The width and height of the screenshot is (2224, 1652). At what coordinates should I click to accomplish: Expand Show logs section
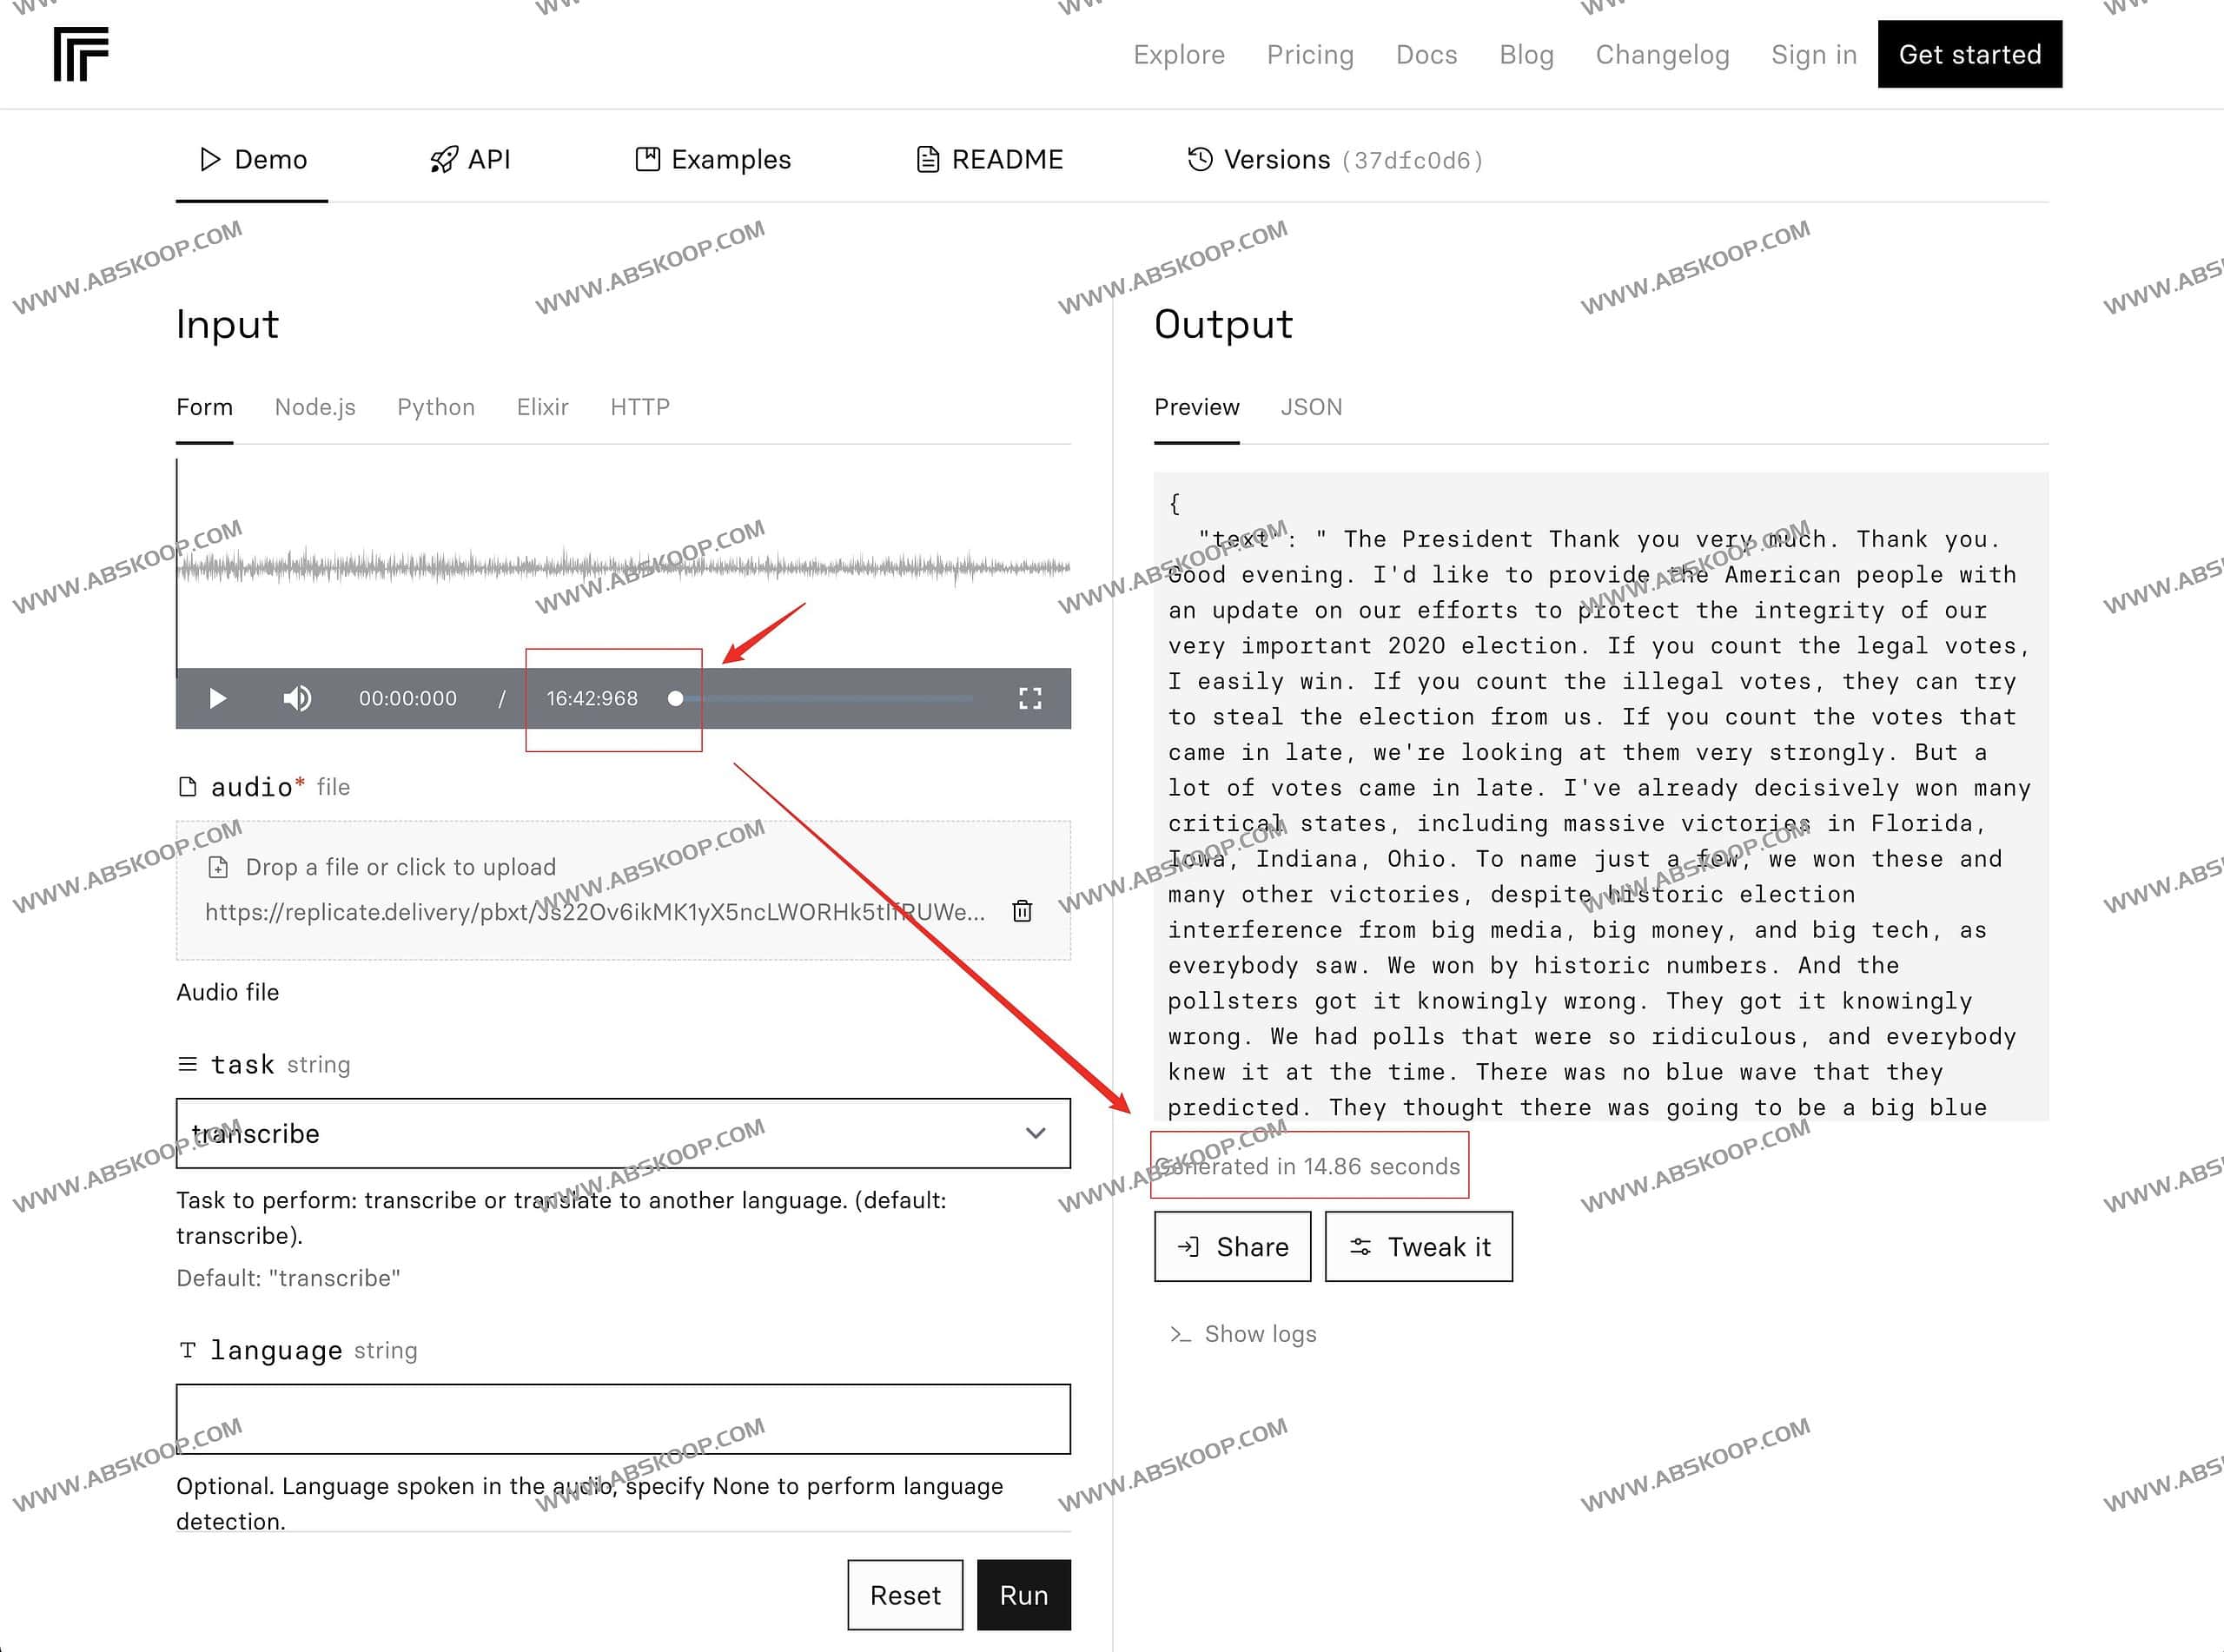click(x=1243, y=1334)
